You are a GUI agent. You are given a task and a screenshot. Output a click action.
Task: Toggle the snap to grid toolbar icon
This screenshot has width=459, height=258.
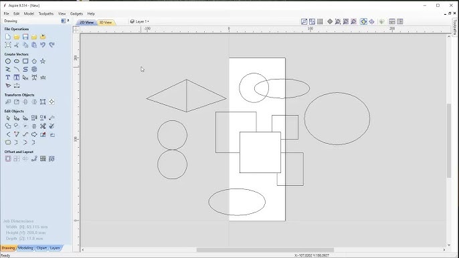[x=320, y=21]
